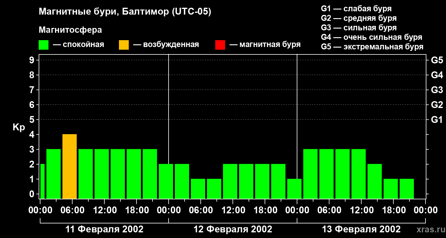Viewport: 446px width, 238px height.
Task: Click the chart title 'Магнитные бури, Балтимор (UTC-05)'
Action: point(125,12)
